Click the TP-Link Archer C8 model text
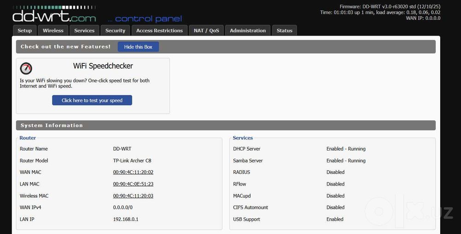The image size is (461, 234). click(132, 161)
